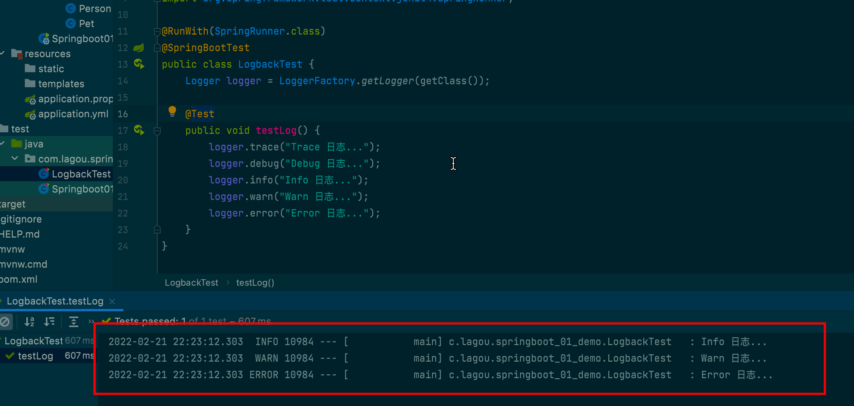The height and width of the screenshot is (406, 854).
Task: Click testLog() breadcrumb
Action: click(x=255, y=283)
